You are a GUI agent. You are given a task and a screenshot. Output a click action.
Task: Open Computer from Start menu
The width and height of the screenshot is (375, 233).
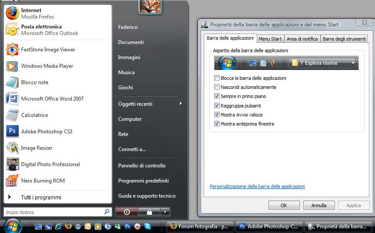click(130, 119)
